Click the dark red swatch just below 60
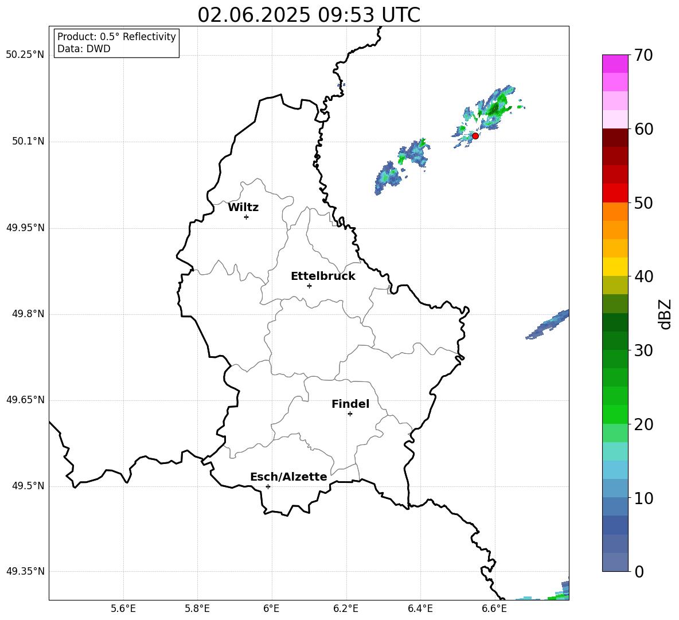Viewport: 679px width, 620px height. (615, 138)
